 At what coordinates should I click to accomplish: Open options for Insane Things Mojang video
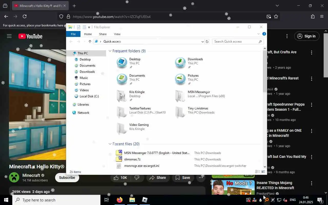coord(312,183)
